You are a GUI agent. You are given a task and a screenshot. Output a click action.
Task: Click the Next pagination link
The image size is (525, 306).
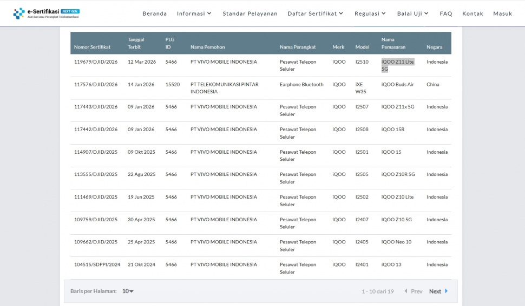[435, 291]
